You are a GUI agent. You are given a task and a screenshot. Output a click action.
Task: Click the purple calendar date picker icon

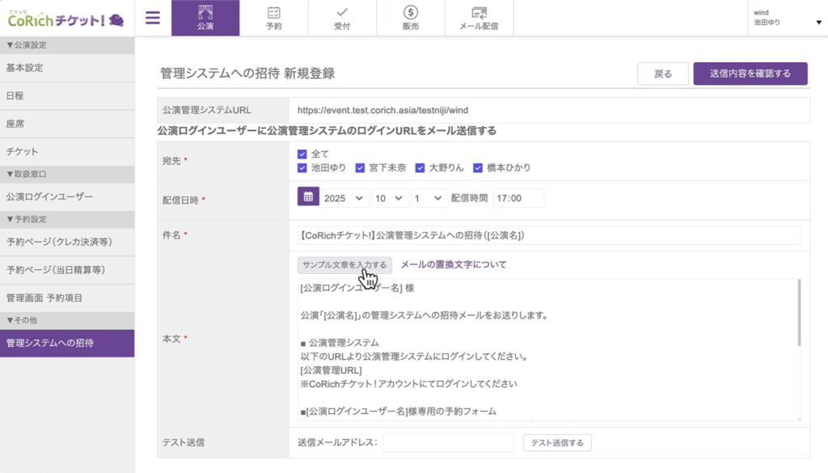(308, 197)
